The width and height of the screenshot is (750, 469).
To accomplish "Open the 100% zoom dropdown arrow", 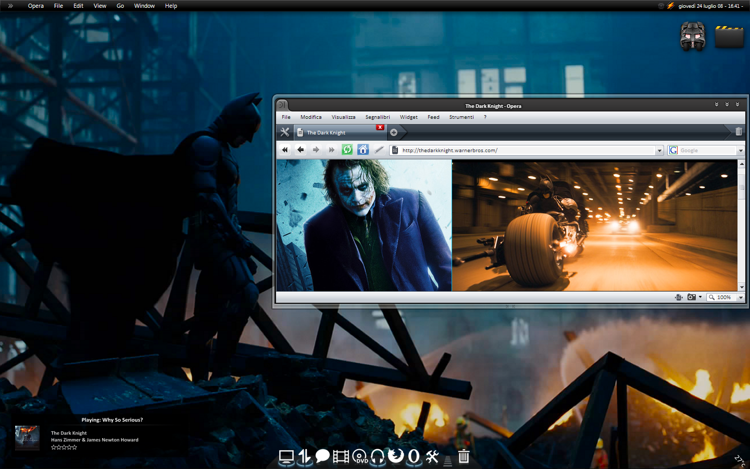I will (x=741, y=298).
